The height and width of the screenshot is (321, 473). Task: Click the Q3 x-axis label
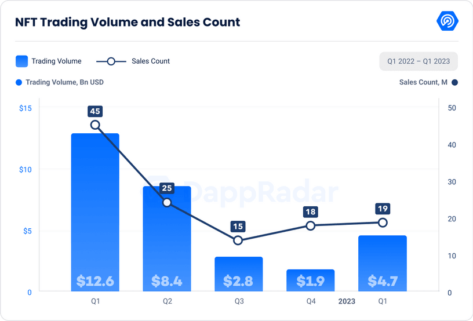click(x=238, y=301)
